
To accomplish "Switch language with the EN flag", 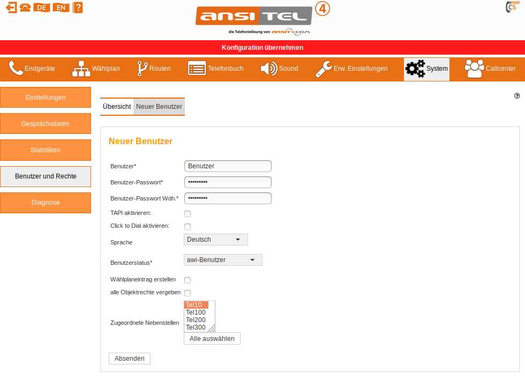I will click(61, 8).
